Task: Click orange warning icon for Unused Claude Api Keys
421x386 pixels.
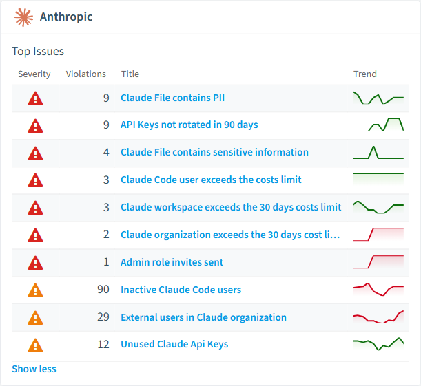Action: pyautogui.click(x=35, y=345)
